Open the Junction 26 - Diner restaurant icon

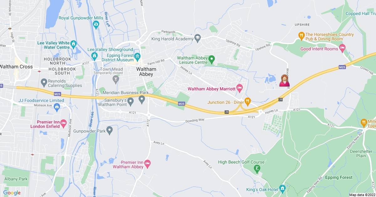(247, 101)
